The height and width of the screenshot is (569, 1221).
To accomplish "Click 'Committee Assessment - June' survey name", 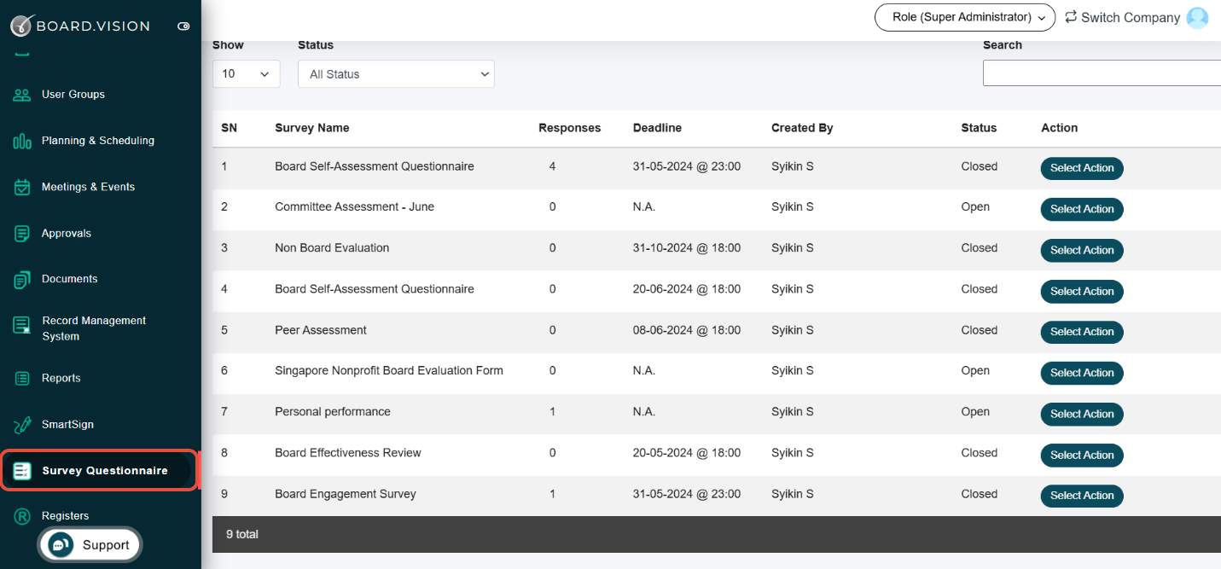I will tap(354, 206).
